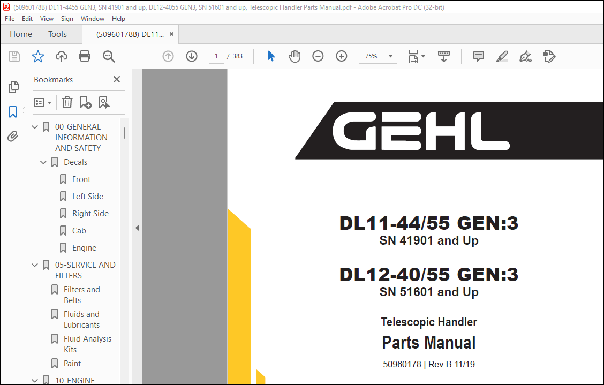Open zoom level 75% dropdown
604x385 pixels.
coord(390,56)
